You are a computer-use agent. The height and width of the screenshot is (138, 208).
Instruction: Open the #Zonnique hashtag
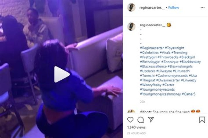(170, 62)
